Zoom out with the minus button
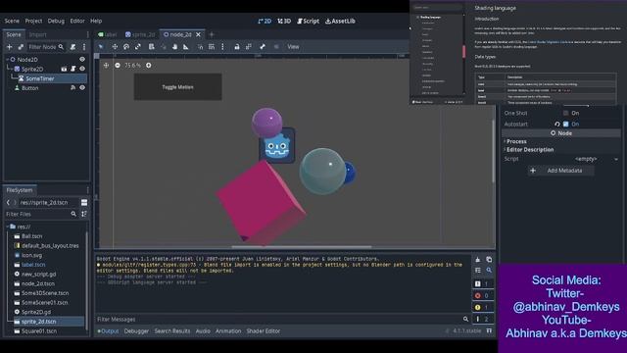627x353 pixels. pyautogui.click(x=118, y=66)
